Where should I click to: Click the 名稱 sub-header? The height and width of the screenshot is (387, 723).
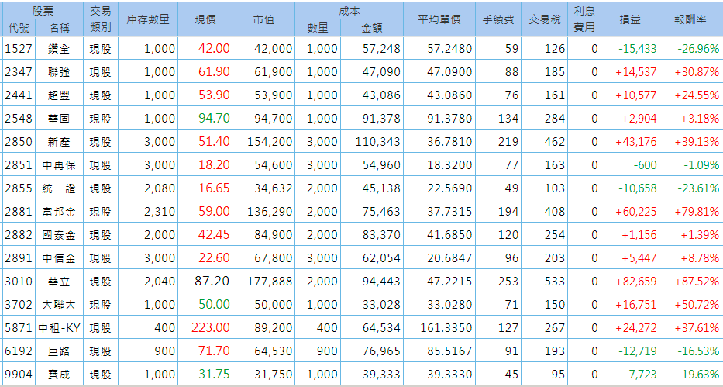pyautogui.click(x=59, y=28)
